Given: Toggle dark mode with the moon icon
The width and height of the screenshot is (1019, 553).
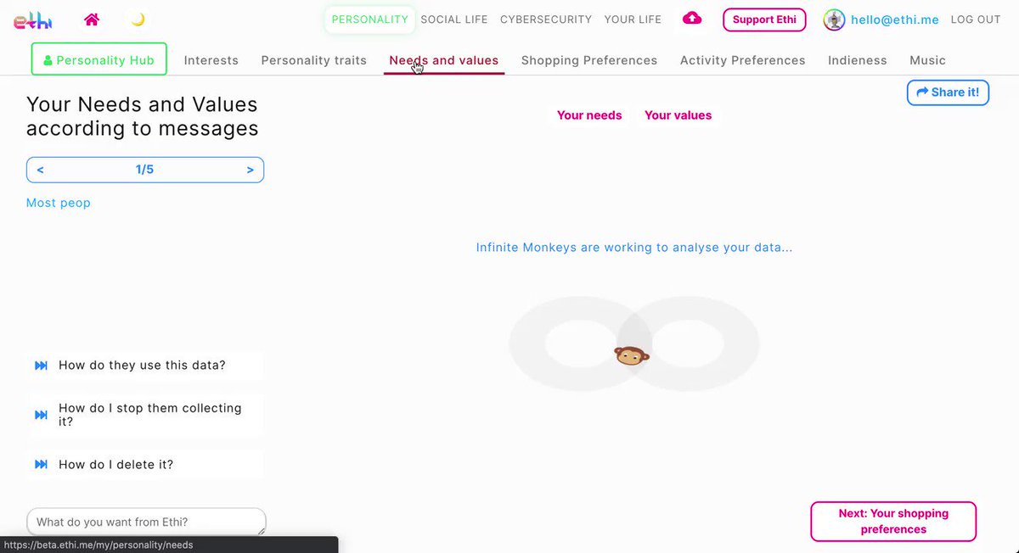Looking at the screenshot, I should pos(138,20).
